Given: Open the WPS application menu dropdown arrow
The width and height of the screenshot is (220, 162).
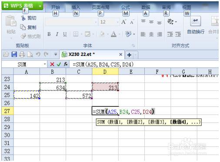Looking at the screenshot, I should tap(40, 6).
